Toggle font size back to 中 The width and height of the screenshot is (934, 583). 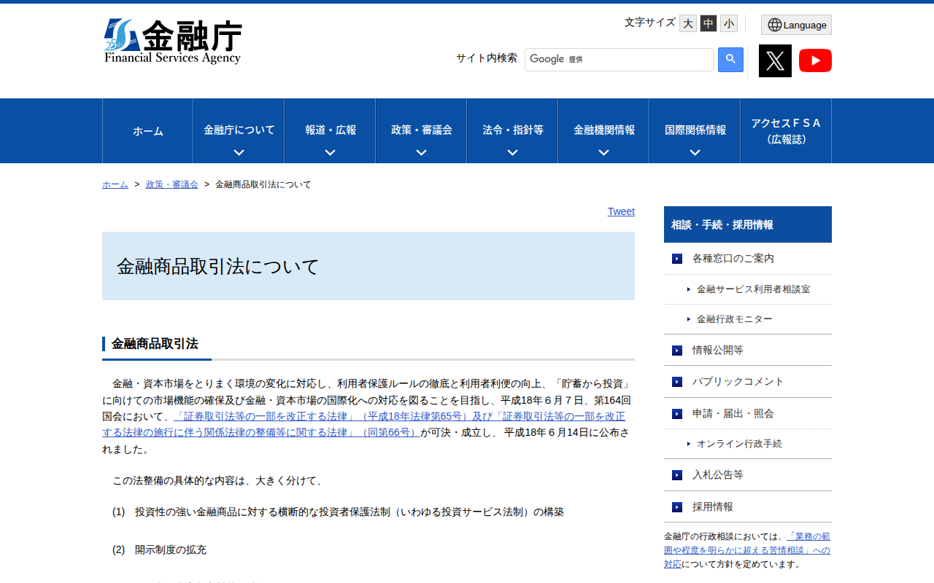click(x=708, y=23)
